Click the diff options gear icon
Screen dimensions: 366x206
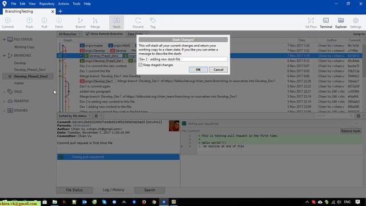tap(359, 116)
